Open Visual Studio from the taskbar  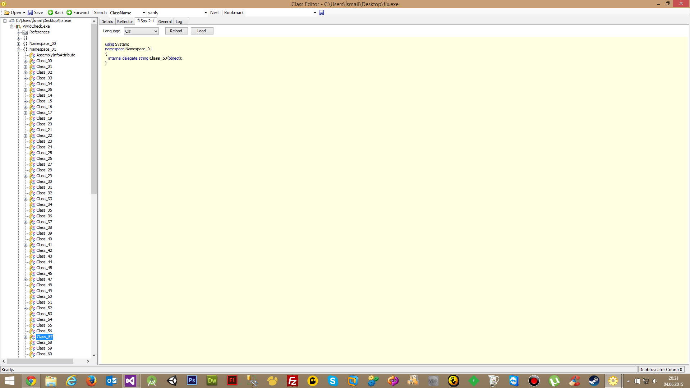(130, 381)
